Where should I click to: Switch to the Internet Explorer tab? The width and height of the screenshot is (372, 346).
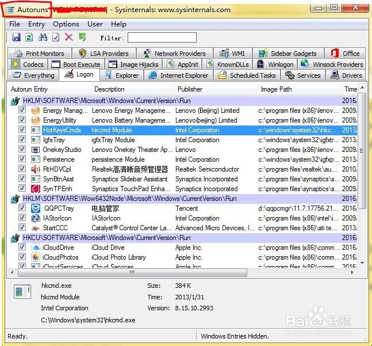[178, 75]
